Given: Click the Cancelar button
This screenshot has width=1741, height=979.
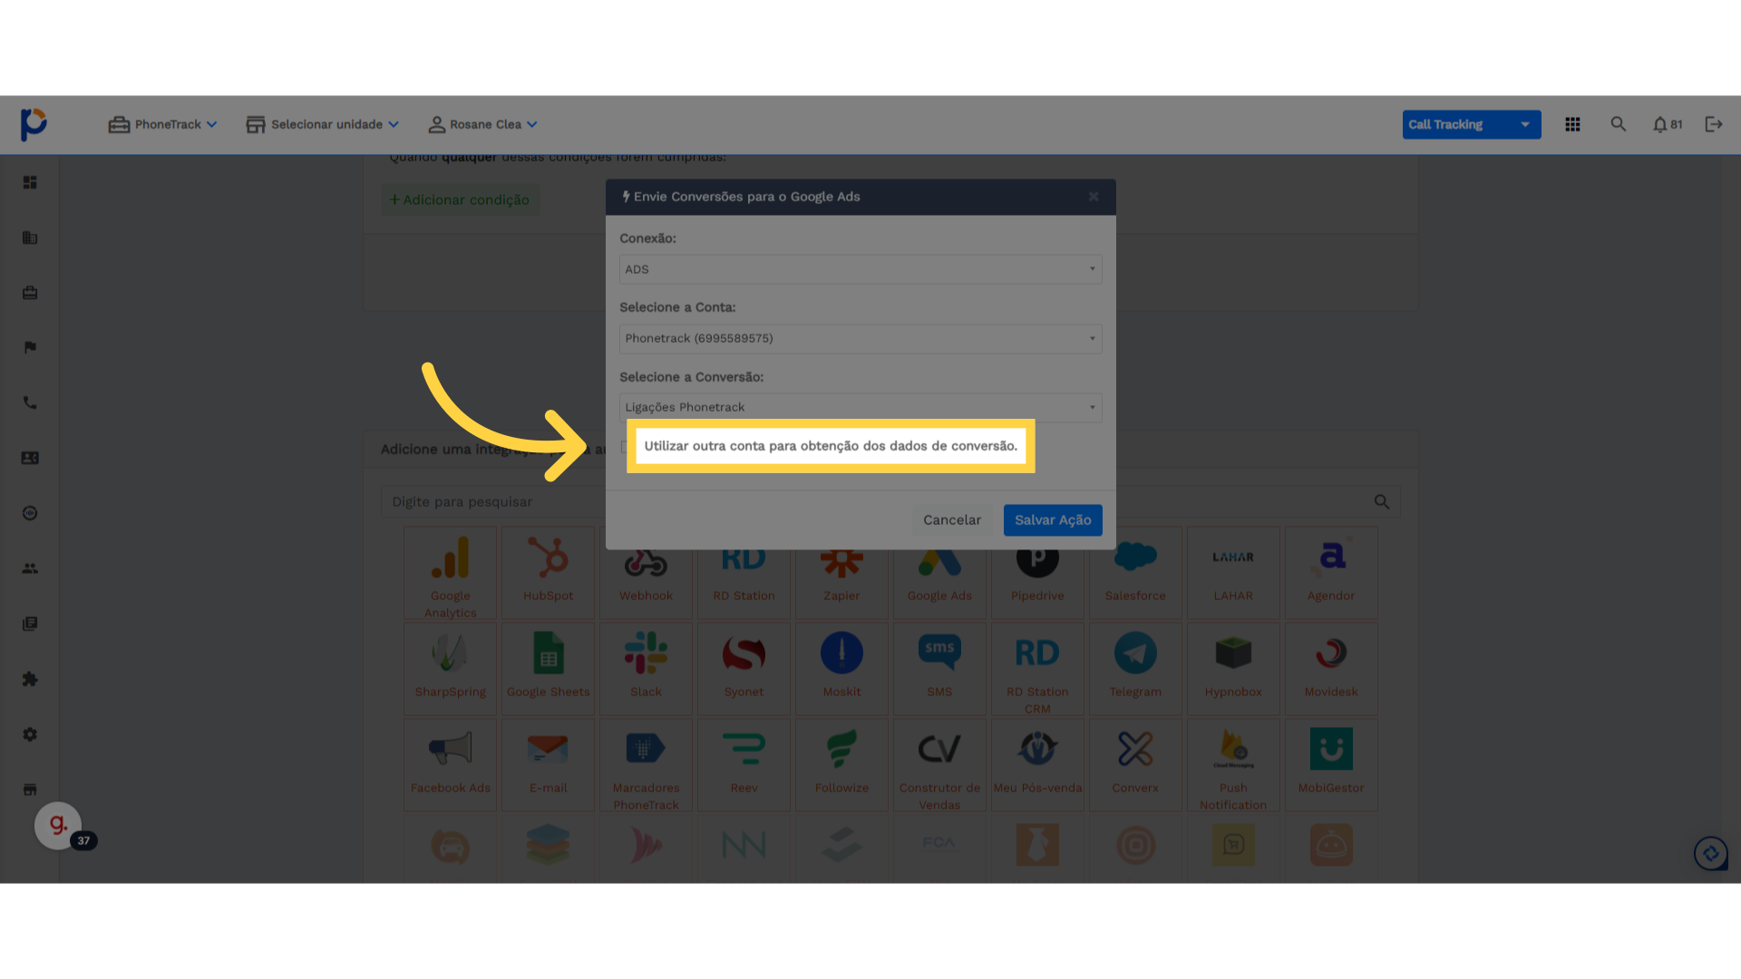Looking at the screenshot, I should tap(952, 520).
